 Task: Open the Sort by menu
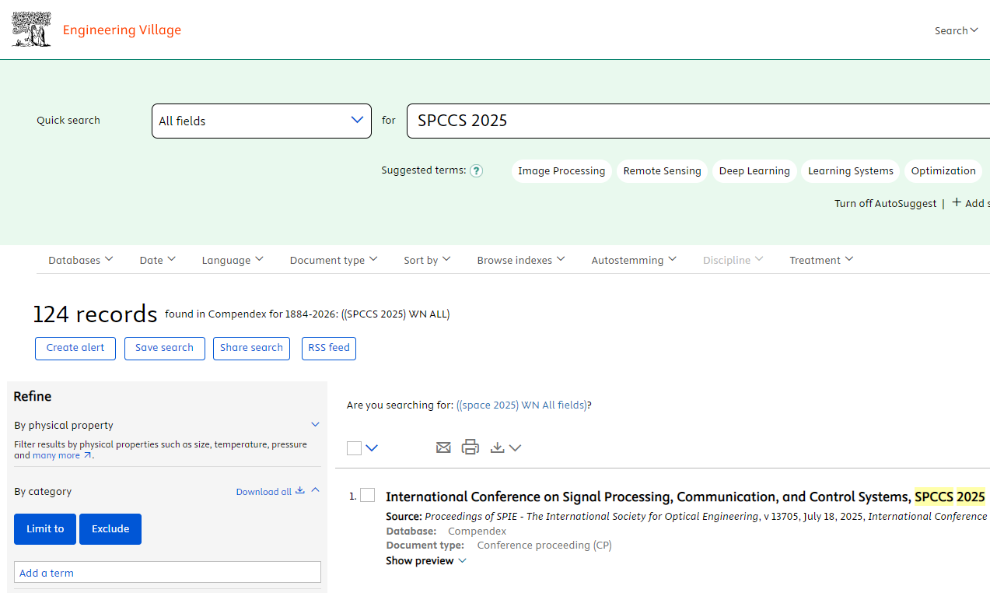pos(427,260)
